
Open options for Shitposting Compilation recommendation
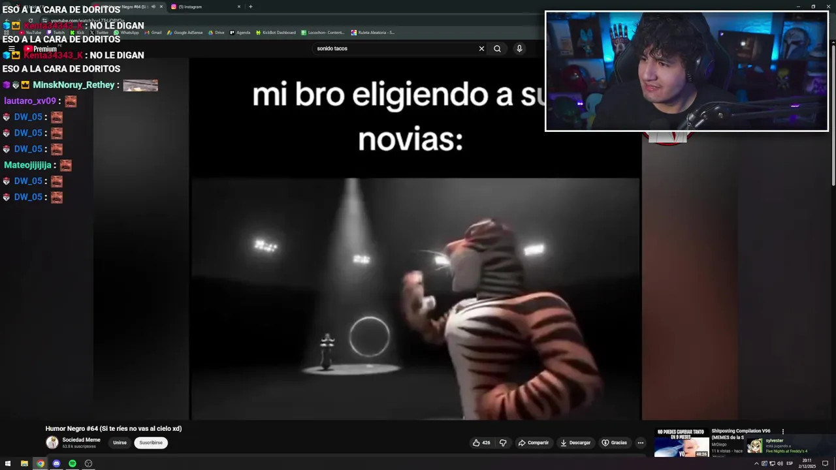coord(782,431)
